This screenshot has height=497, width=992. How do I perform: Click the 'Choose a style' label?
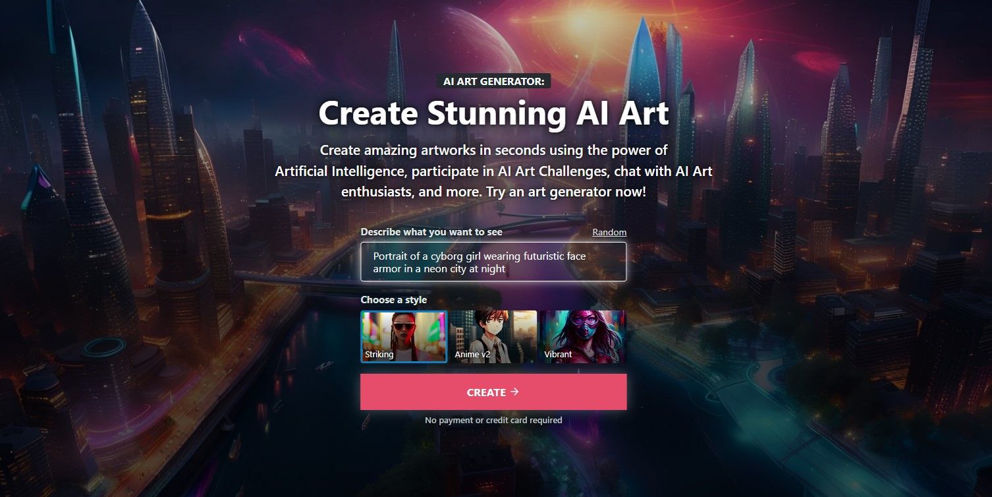click(393, 300)
